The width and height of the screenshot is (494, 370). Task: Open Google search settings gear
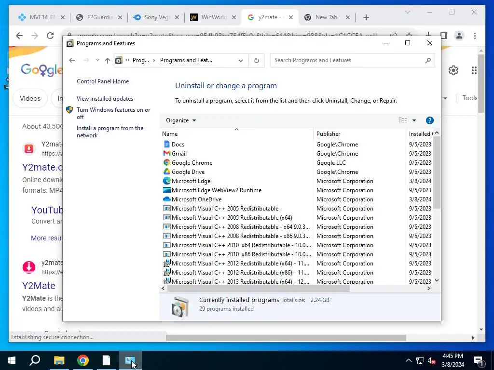coord(453,70)
